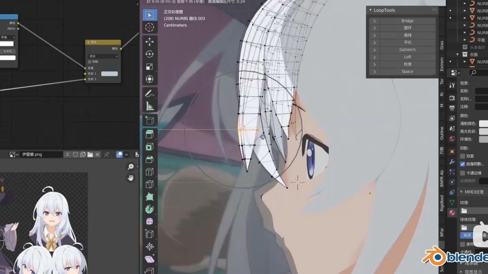Screen dimensions: 488x274
Task: Collapse the LoopTools panel header
Action: tap(371, 10)
